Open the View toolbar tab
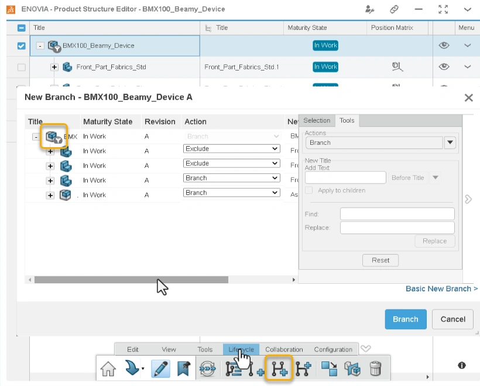Screen dimensions: 480x386 tap(169, 349)
